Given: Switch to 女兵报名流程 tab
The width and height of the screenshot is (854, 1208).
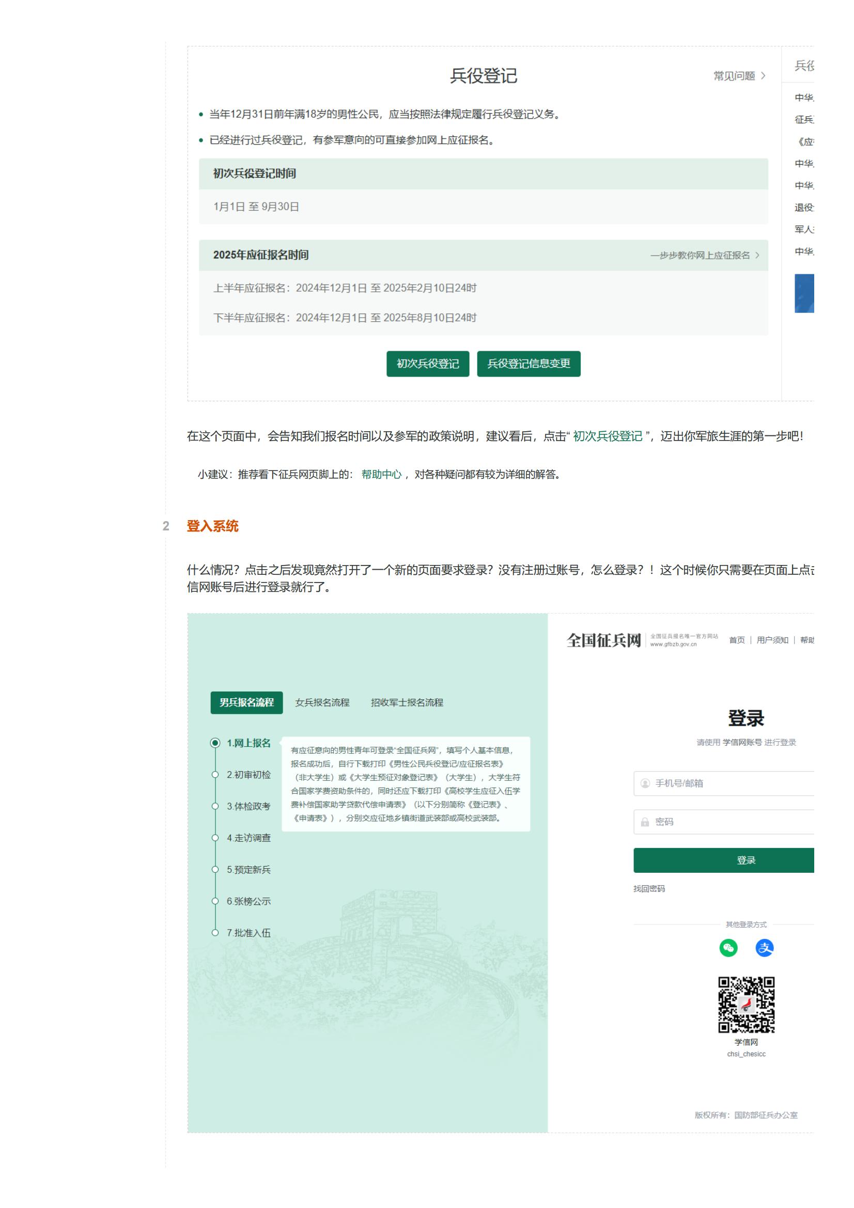Looking at the screenshot, I should click(322, 702).
